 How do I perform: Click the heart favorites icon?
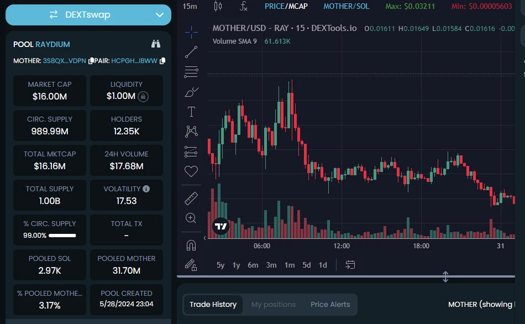click(191, 171)
